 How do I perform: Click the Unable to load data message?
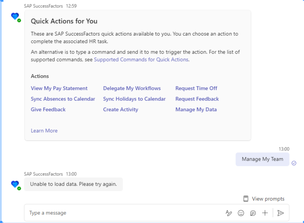73,184
